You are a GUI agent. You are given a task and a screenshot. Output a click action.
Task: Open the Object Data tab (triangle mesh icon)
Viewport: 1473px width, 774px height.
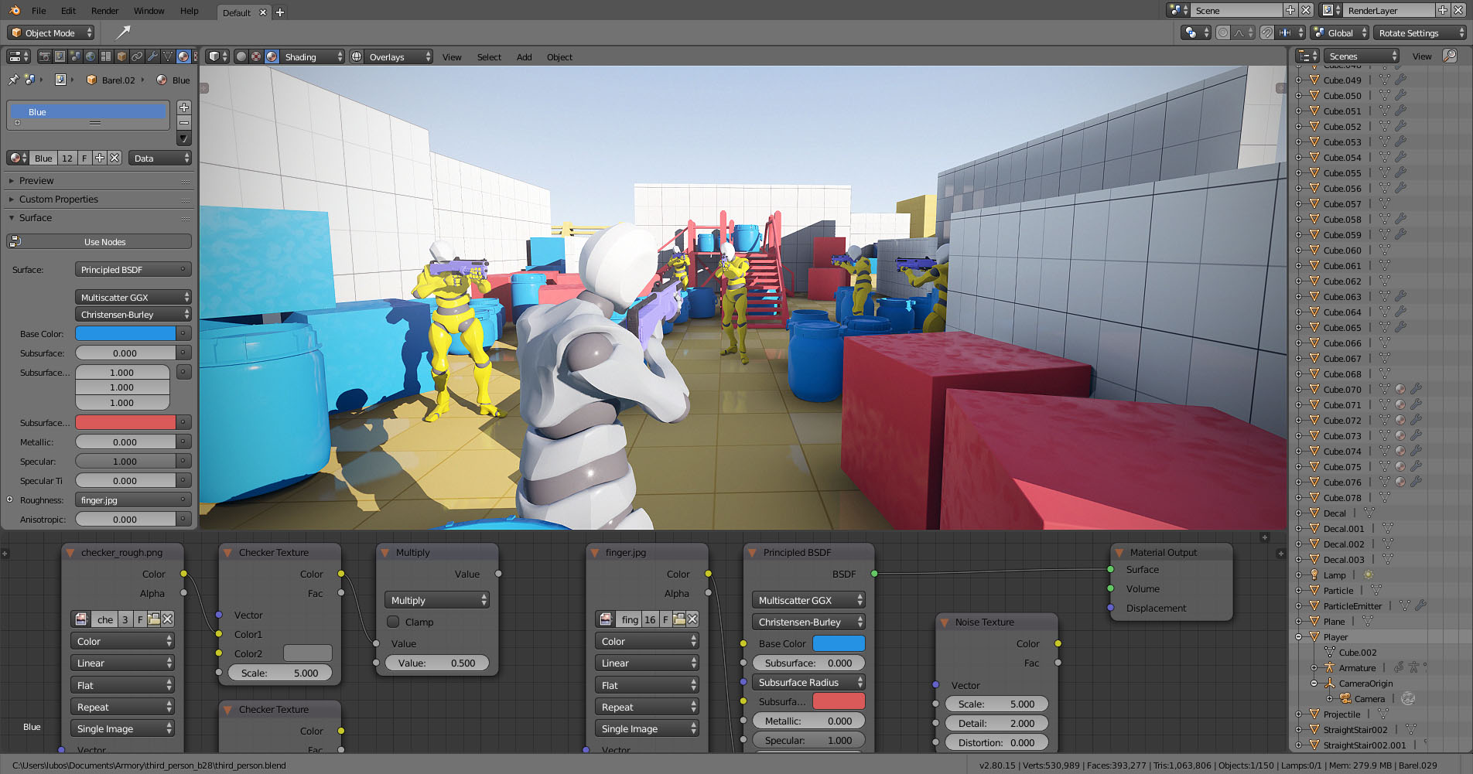click(168, 56)
